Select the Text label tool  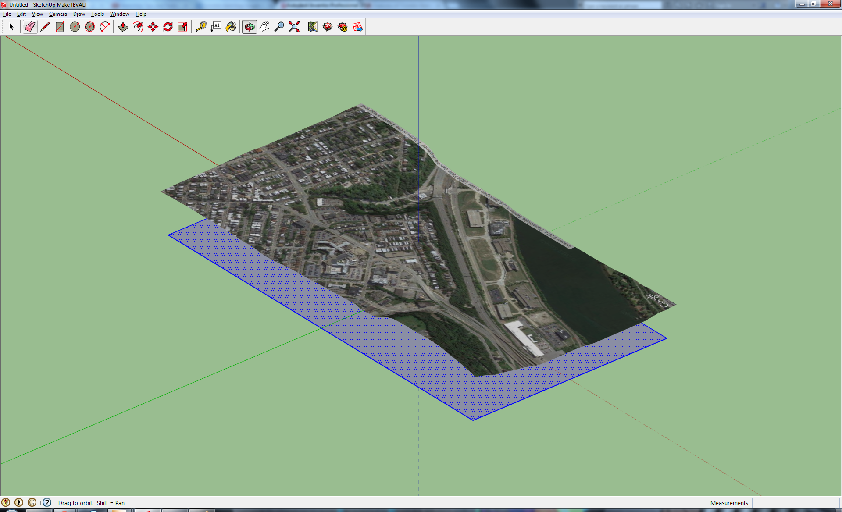(x=216, y=27)
